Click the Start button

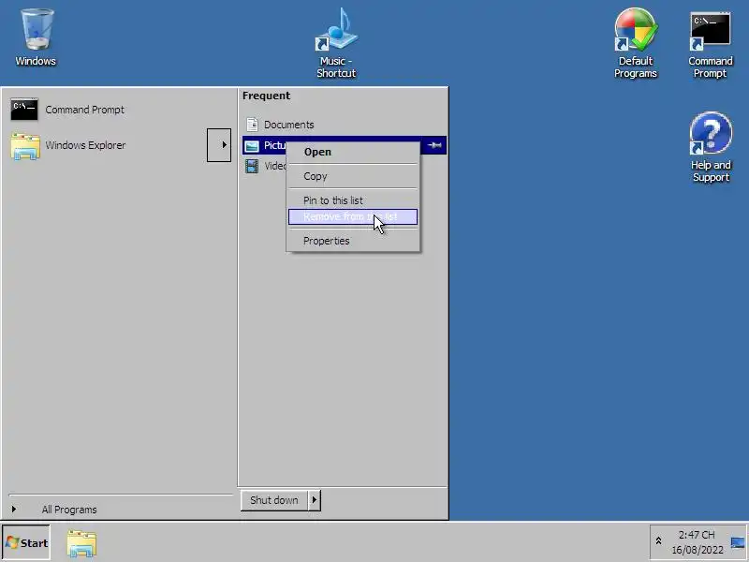point(26,543)
